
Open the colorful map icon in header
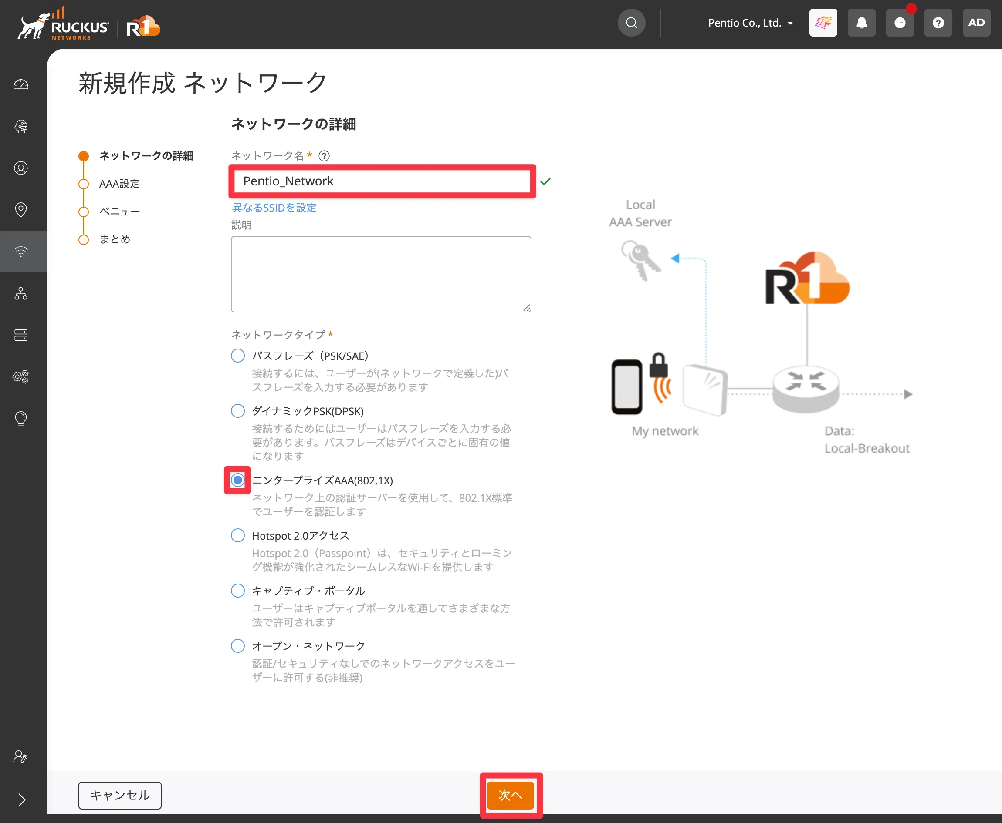(823, 23)
